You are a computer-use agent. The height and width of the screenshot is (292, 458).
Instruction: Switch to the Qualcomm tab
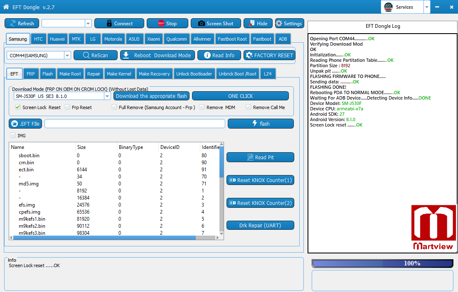[x=176, y=39]
